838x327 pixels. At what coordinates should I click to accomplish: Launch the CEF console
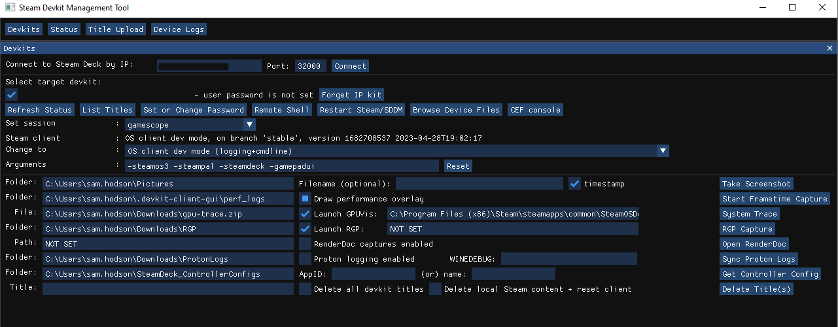pos(534,110)
